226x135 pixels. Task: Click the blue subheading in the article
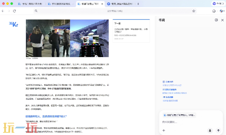coord(46,116)
